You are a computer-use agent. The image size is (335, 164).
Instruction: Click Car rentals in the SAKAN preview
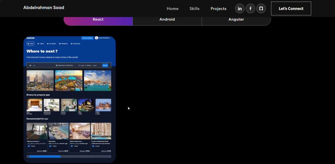(51, 44)
